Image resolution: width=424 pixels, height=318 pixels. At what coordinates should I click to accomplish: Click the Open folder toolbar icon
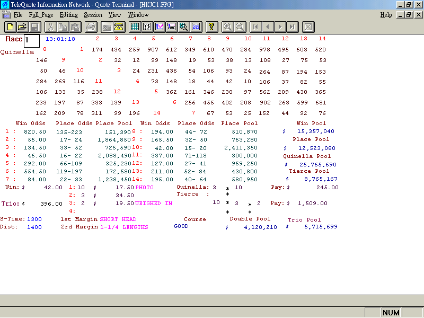[22, 27]
